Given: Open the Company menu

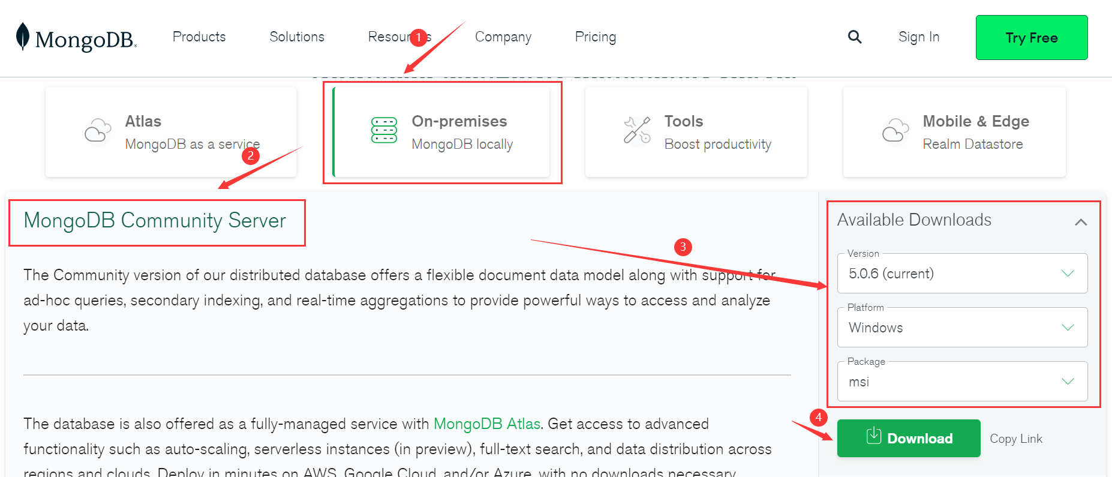Looking at the screenshot, I should coord(503,37).
